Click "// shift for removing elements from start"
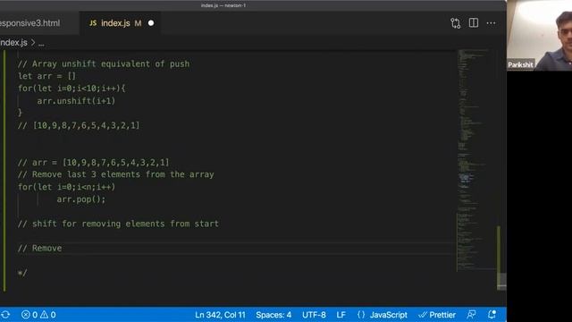 (118, 224)
